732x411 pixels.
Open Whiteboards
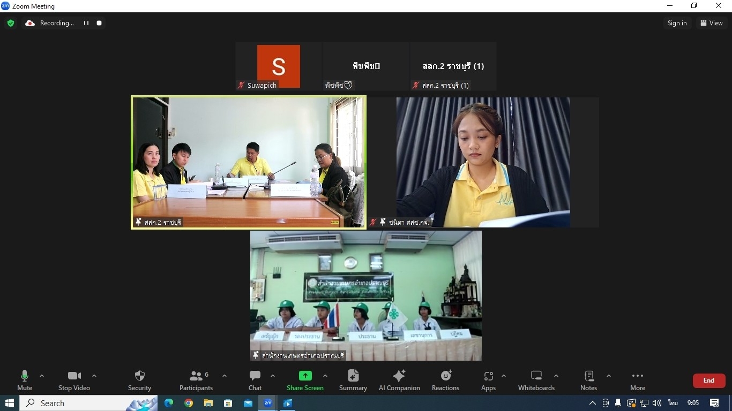pyautogui.click(x=536, y=380)
